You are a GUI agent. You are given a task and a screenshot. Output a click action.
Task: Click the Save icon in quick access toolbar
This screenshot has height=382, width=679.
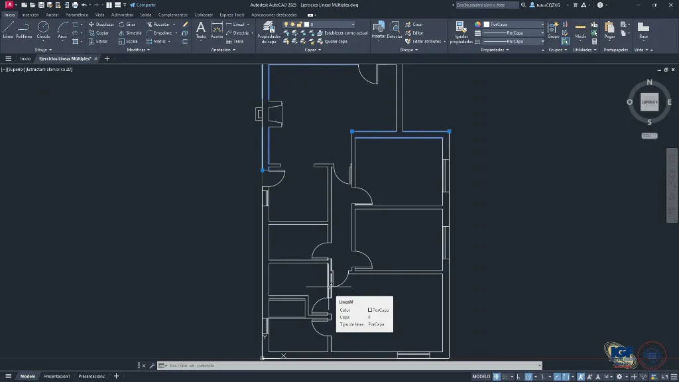coord(41,5)
